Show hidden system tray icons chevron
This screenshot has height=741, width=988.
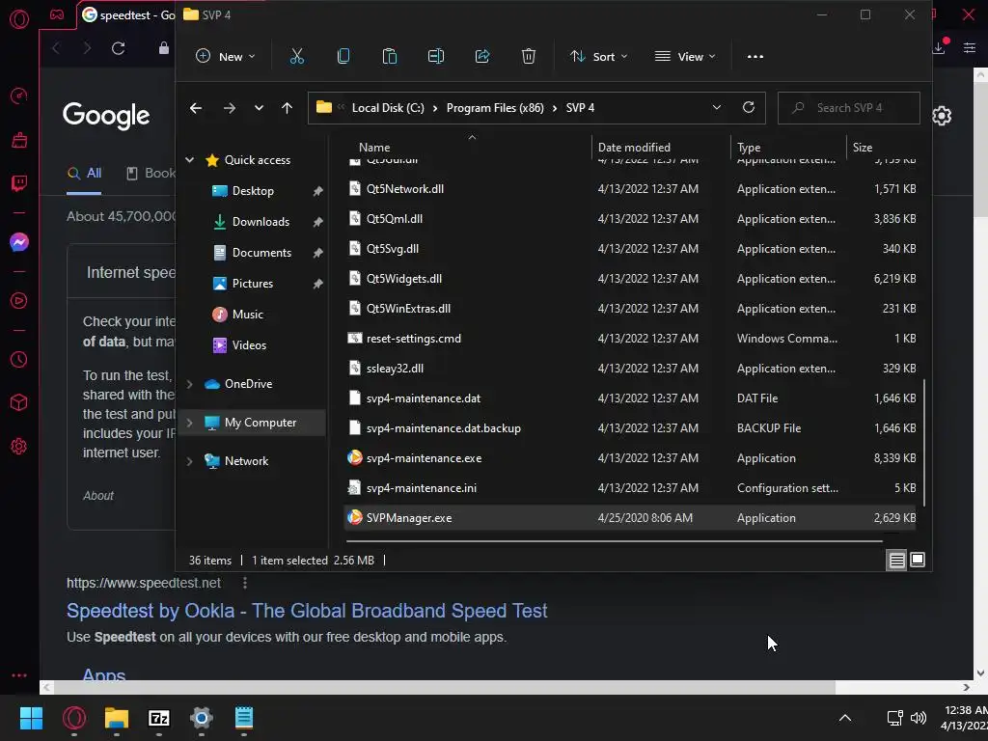tap(845, 718)
